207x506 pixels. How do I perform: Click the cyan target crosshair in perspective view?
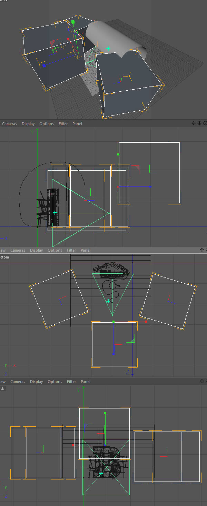[108, 49]
